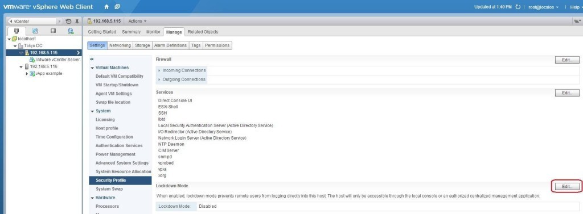Open the Networking inventory tab icon

coord(71,31)
